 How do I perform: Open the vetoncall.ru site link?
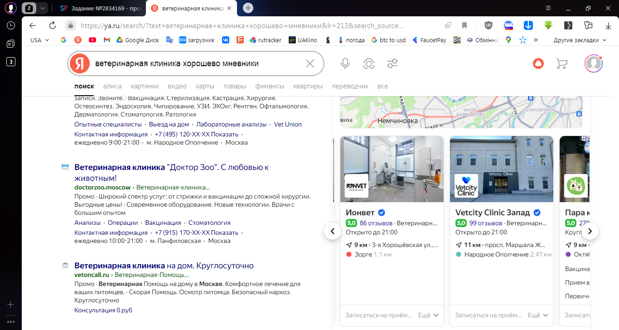[92, 275]
